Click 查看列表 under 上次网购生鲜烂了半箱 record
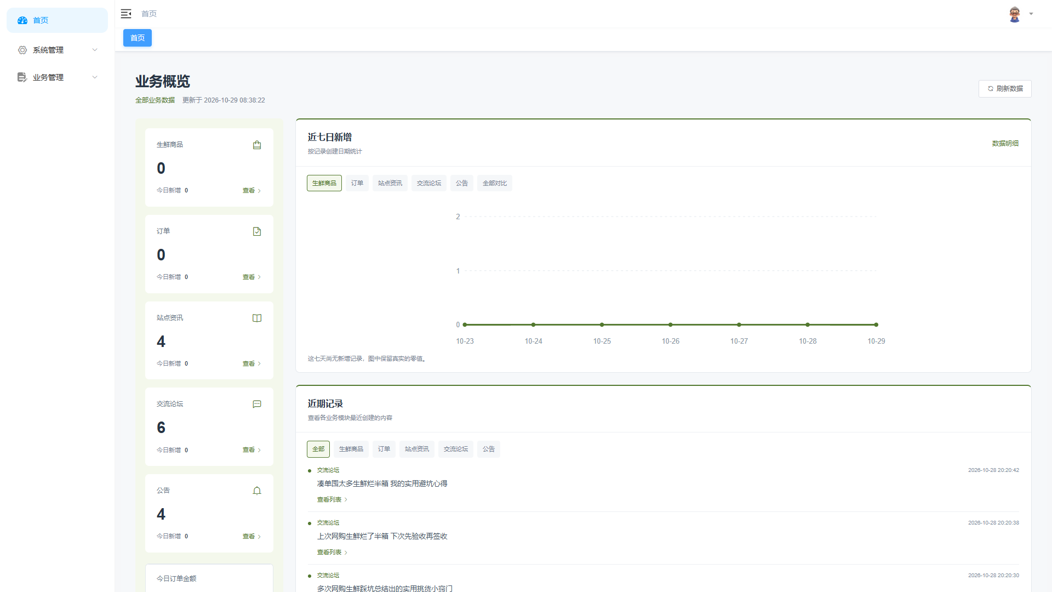 [x=332, y=553]
